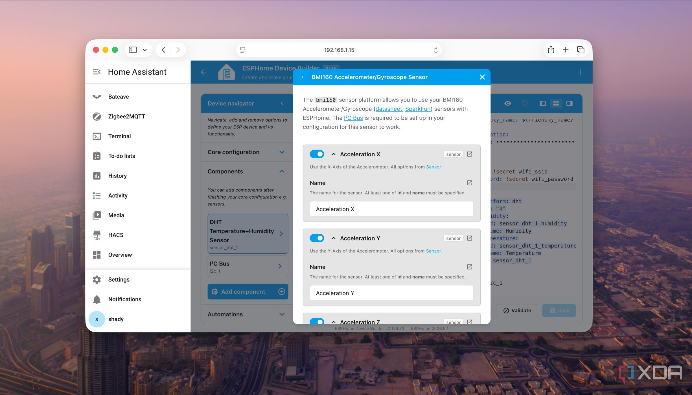
Task: Click the Notifications bell icon
Action: tap(97, 299)
